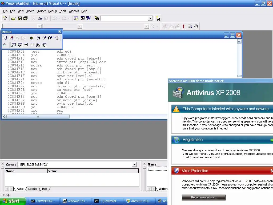Click the Name column header in Watch pane
Viewport: 273px width, 205px height.
coord(157,164)
